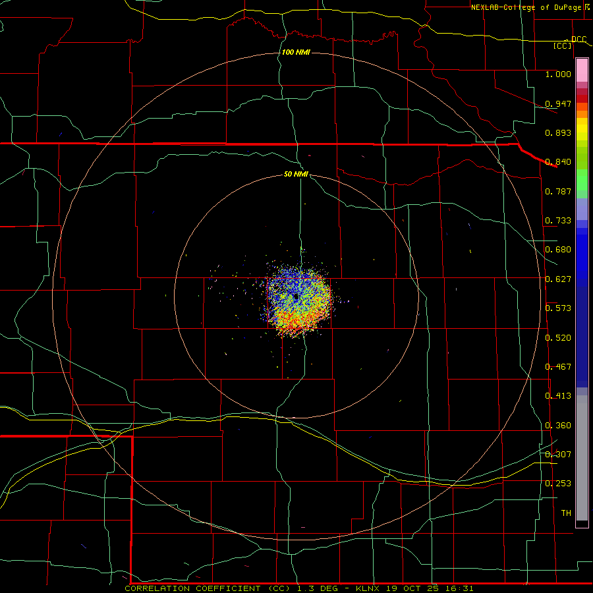
Task: Pick the pink segment of the color bar
Action: pyautogui.click(x=582, y=70)
